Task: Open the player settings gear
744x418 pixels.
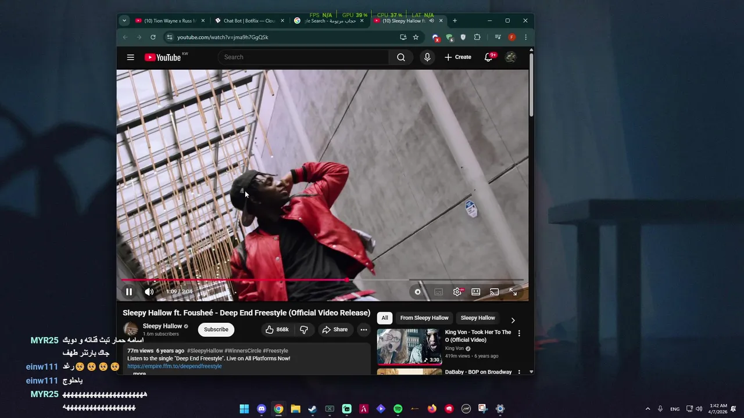Action: click(457, 292)
